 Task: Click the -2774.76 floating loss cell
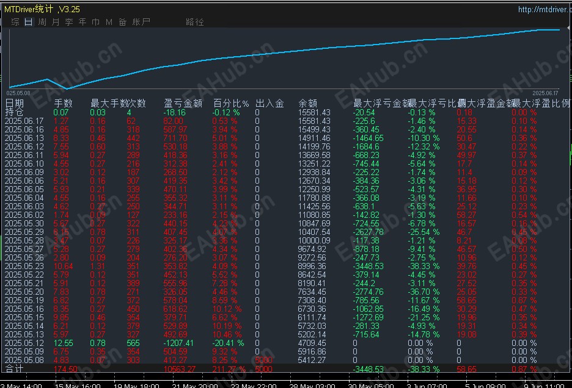coord(368,292)
